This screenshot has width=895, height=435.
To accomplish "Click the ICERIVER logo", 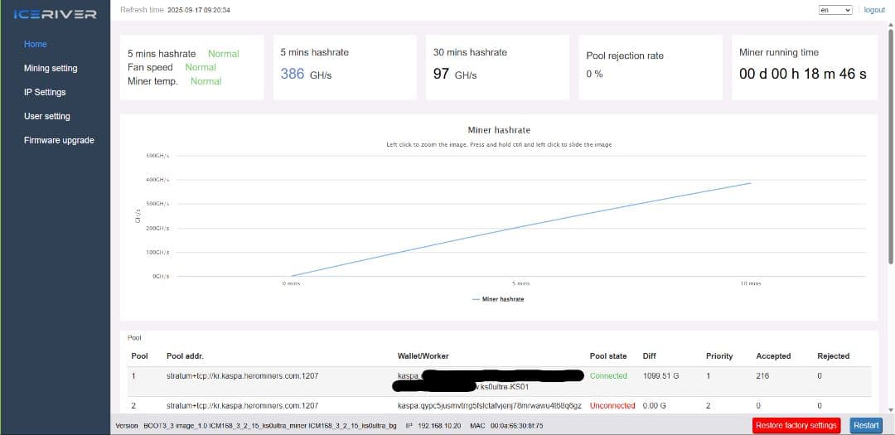I will (x=55, y=14).
